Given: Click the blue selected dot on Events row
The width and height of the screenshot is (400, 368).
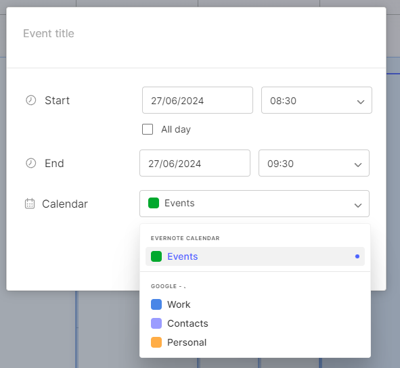Looking at the screenshot, I should coord(357,256).
